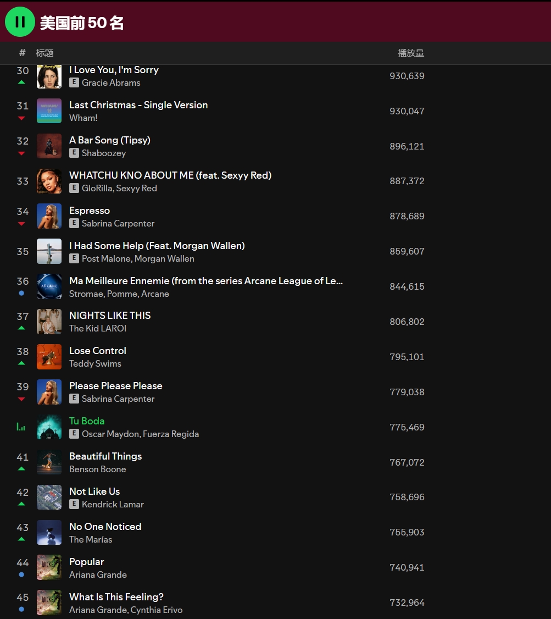Image resolution: width=551 pixels, height=619 pixels.
Task: Open the Ma Meilleure Ennemie track title
Action: pos(206,281)
